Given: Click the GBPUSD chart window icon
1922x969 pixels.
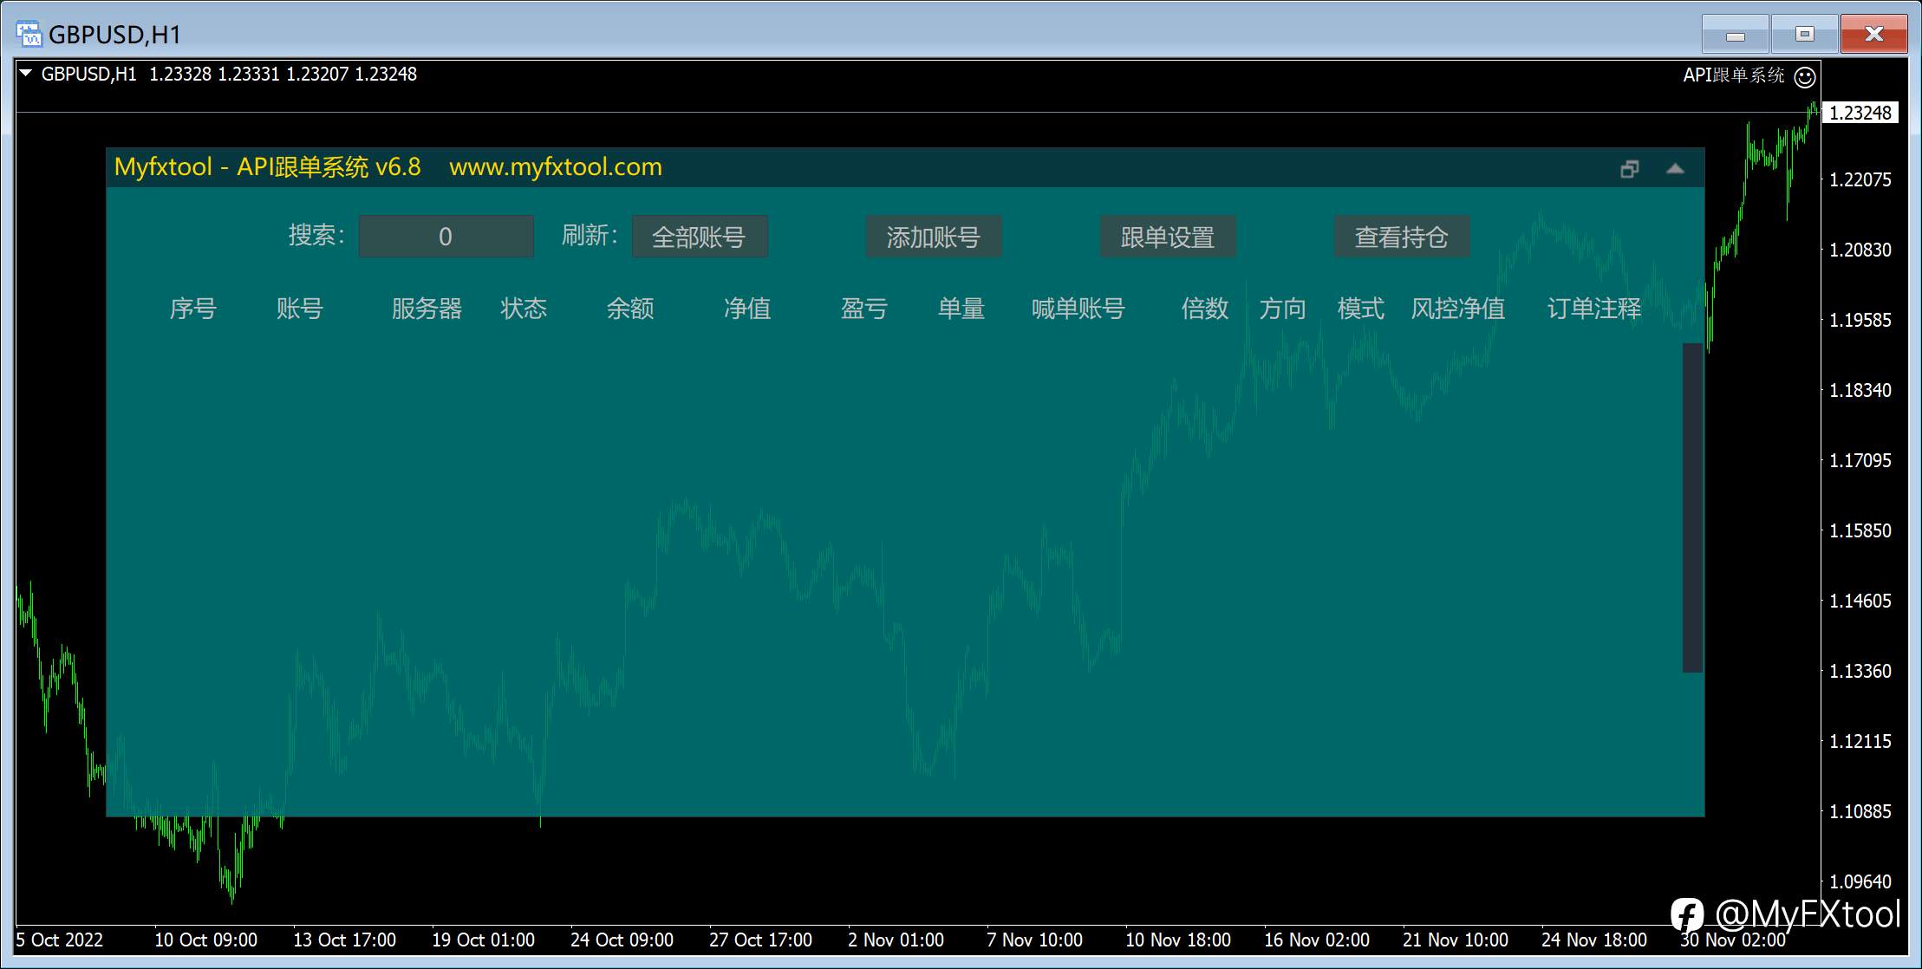Looking at the screenshot, I should pyautogui.click(x=29, y=35).
